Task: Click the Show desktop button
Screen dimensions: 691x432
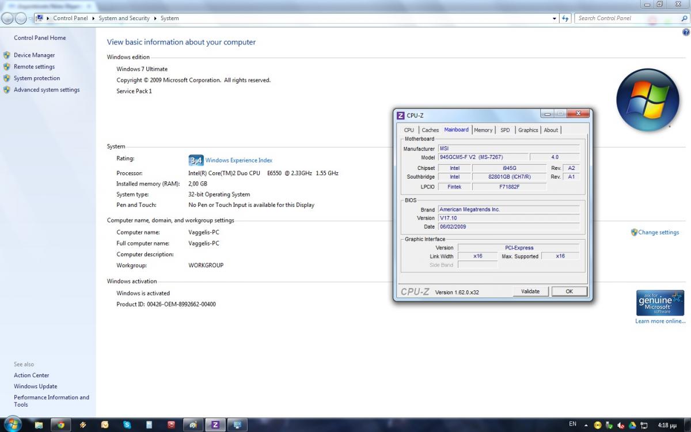Action: pos(686,425)
